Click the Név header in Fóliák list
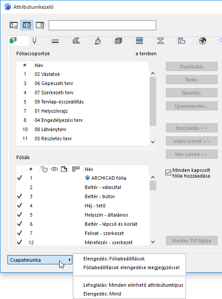This screenshot has height=299, width=222. tap(89, 169)
